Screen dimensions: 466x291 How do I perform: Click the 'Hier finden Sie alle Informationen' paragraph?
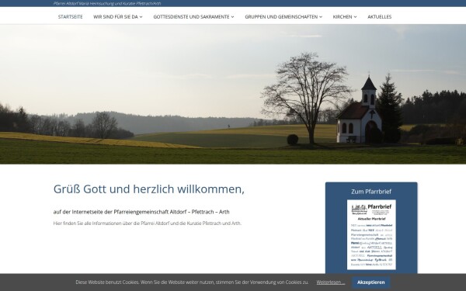(x=148, y=223)
